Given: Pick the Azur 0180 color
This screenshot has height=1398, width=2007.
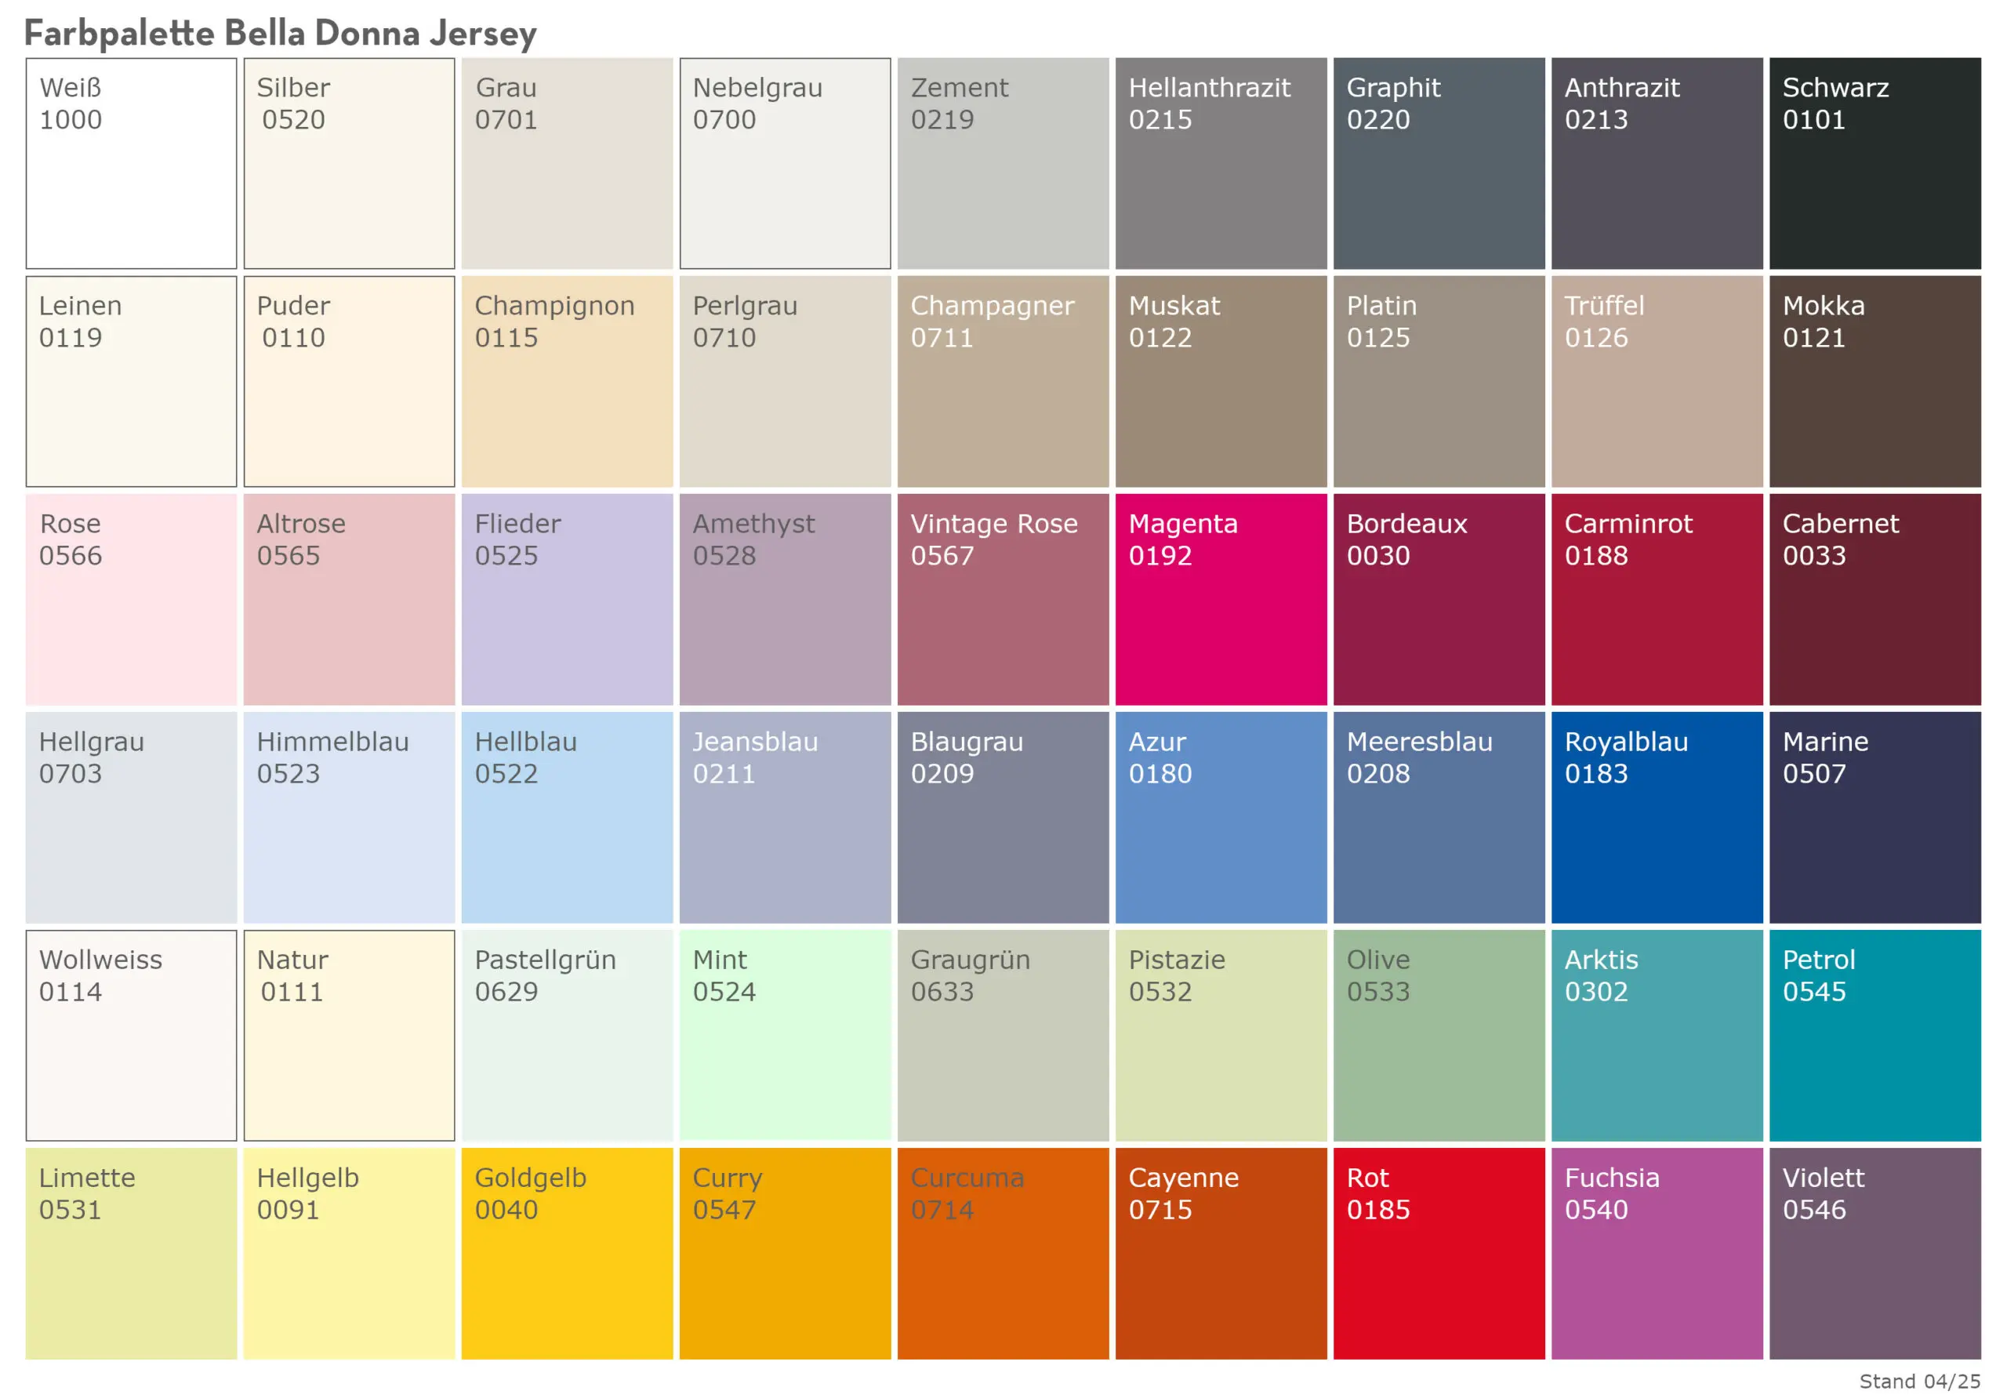Looking at the screenshot, I should point(1221,818).
